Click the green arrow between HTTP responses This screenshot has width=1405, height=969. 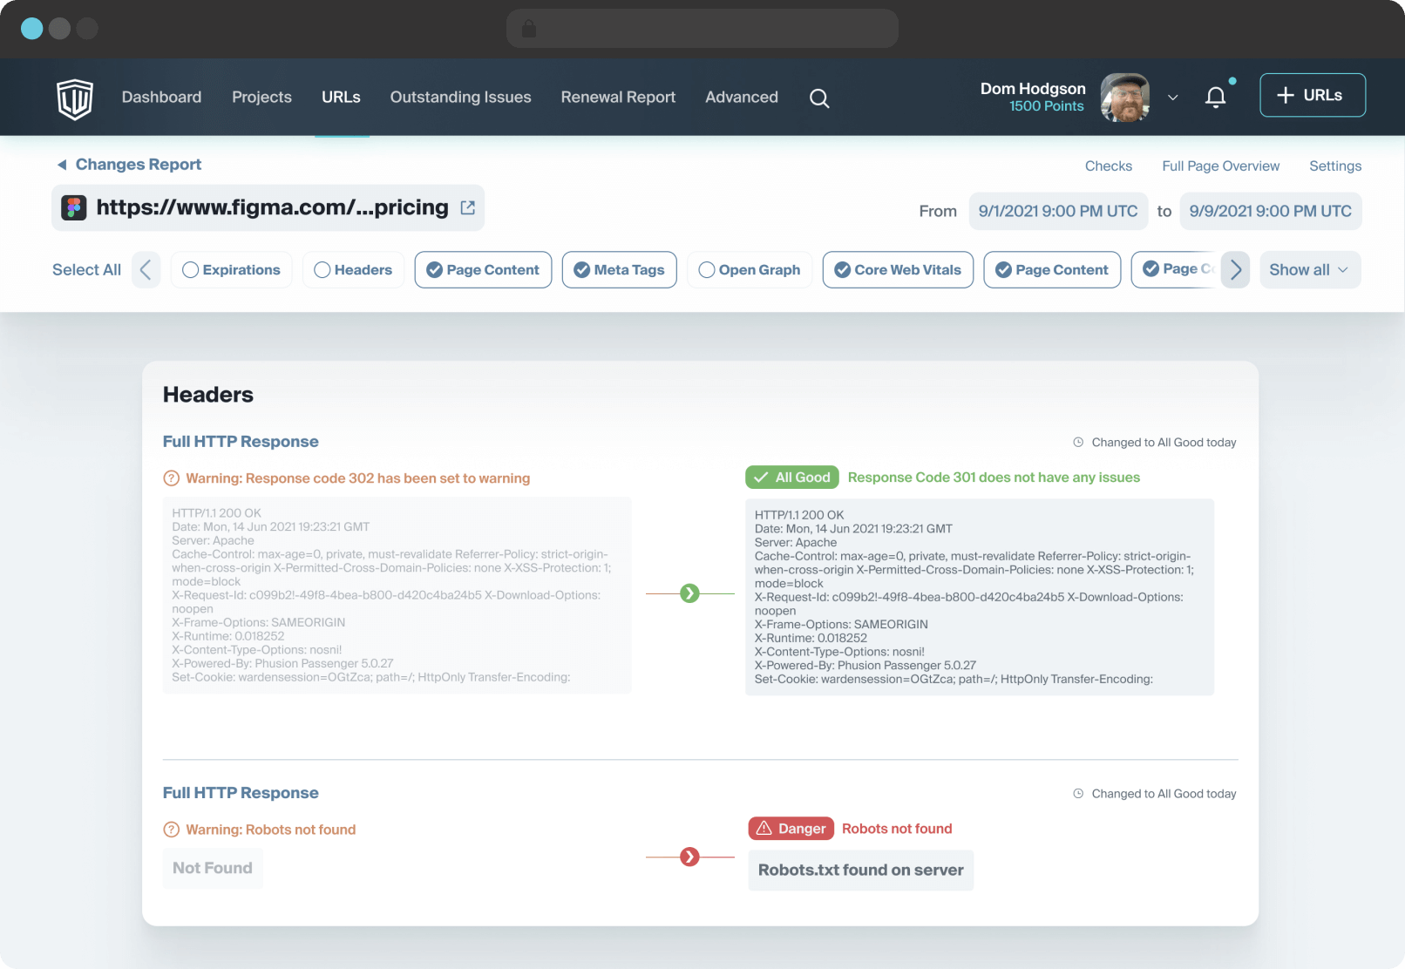point(689,593)
